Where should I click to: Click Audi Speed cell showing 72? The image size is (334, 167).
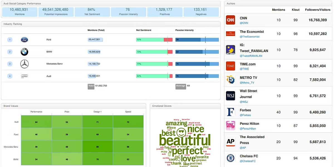click(x=128, y=122)
